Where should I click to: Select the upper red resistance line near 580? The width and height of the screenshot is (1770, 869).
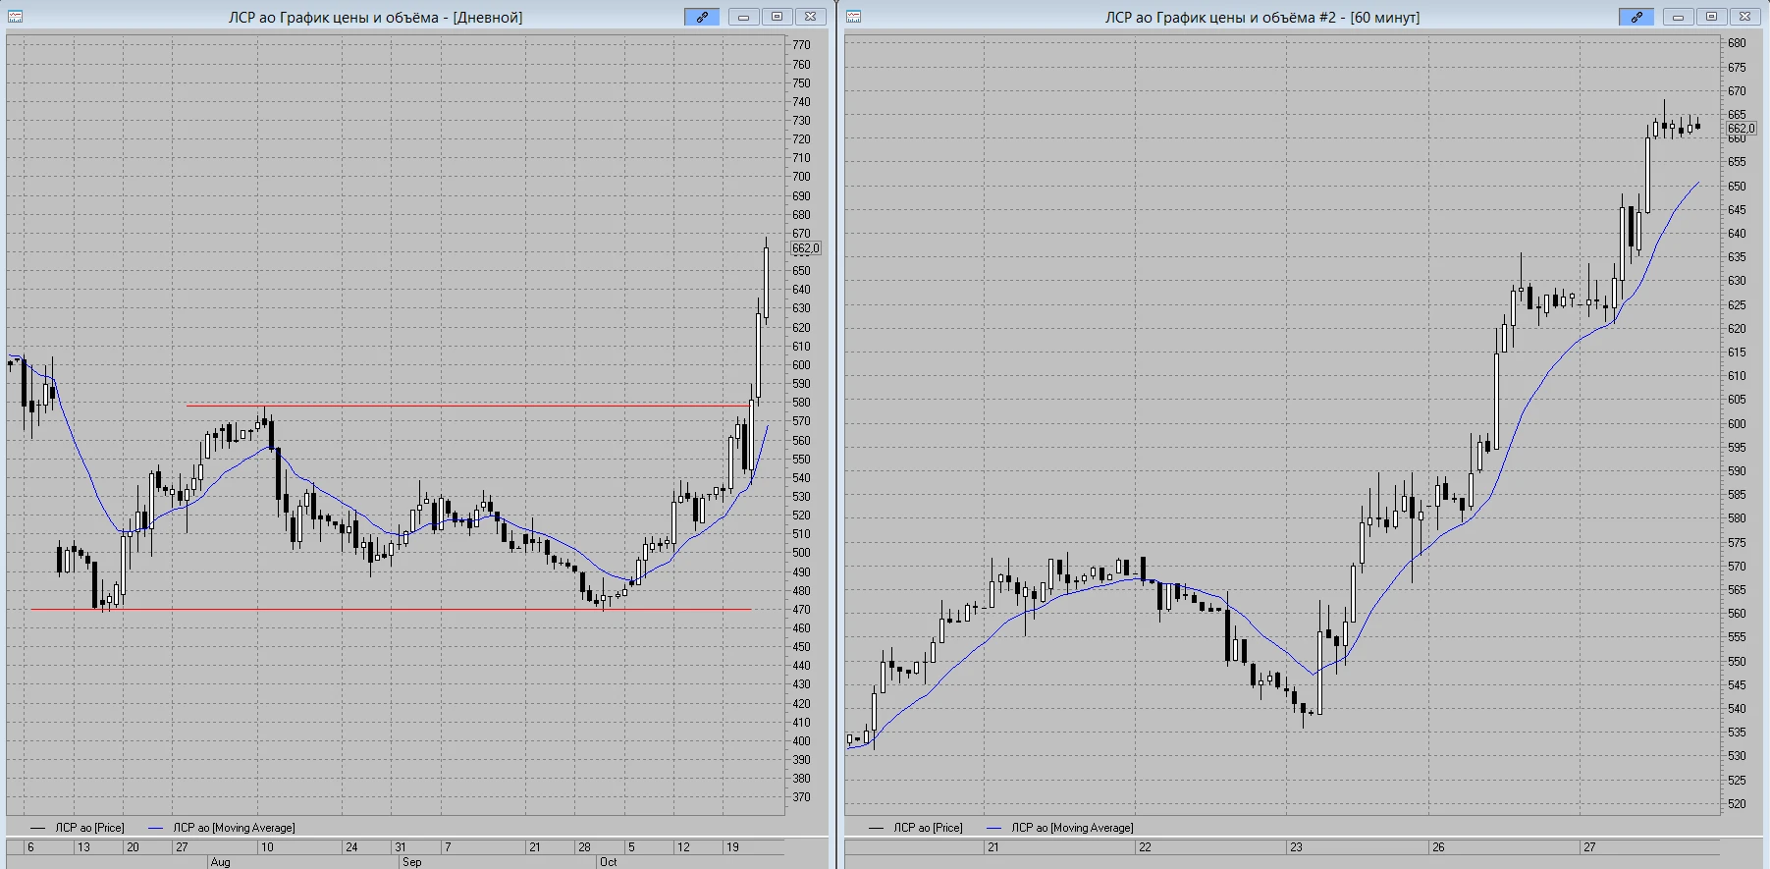[x=468, y=406]
